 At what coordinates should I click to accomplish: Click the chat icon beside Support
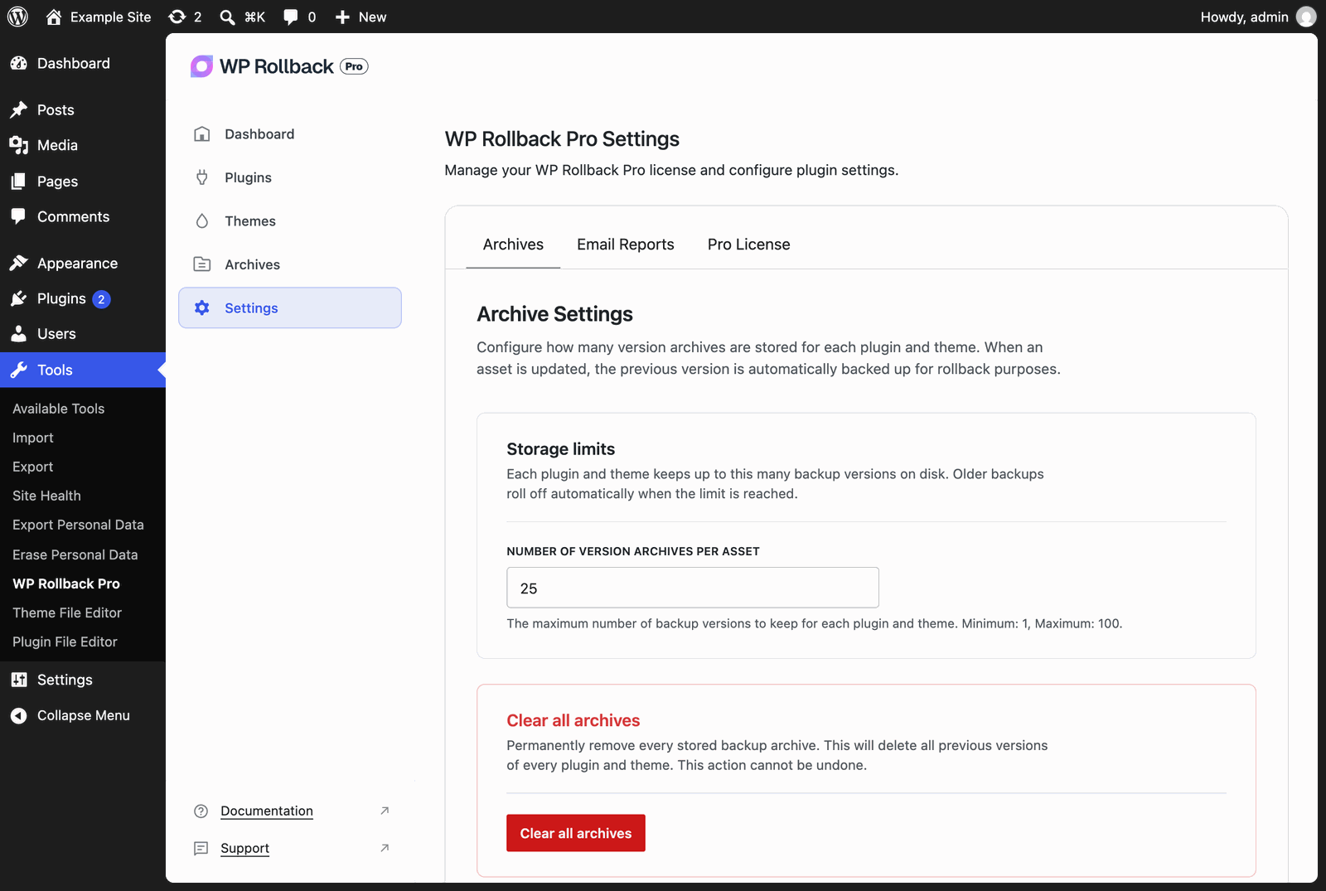coord(201,849)
